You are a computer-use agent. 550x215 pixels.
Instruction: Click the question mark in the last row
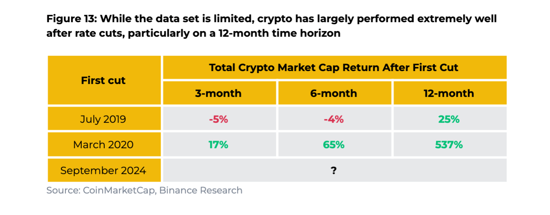point(334,171)
